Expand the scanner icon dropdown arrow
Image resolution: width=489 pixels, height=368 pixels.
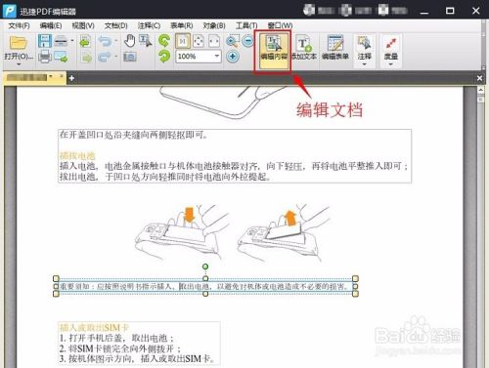pos(72,41)
